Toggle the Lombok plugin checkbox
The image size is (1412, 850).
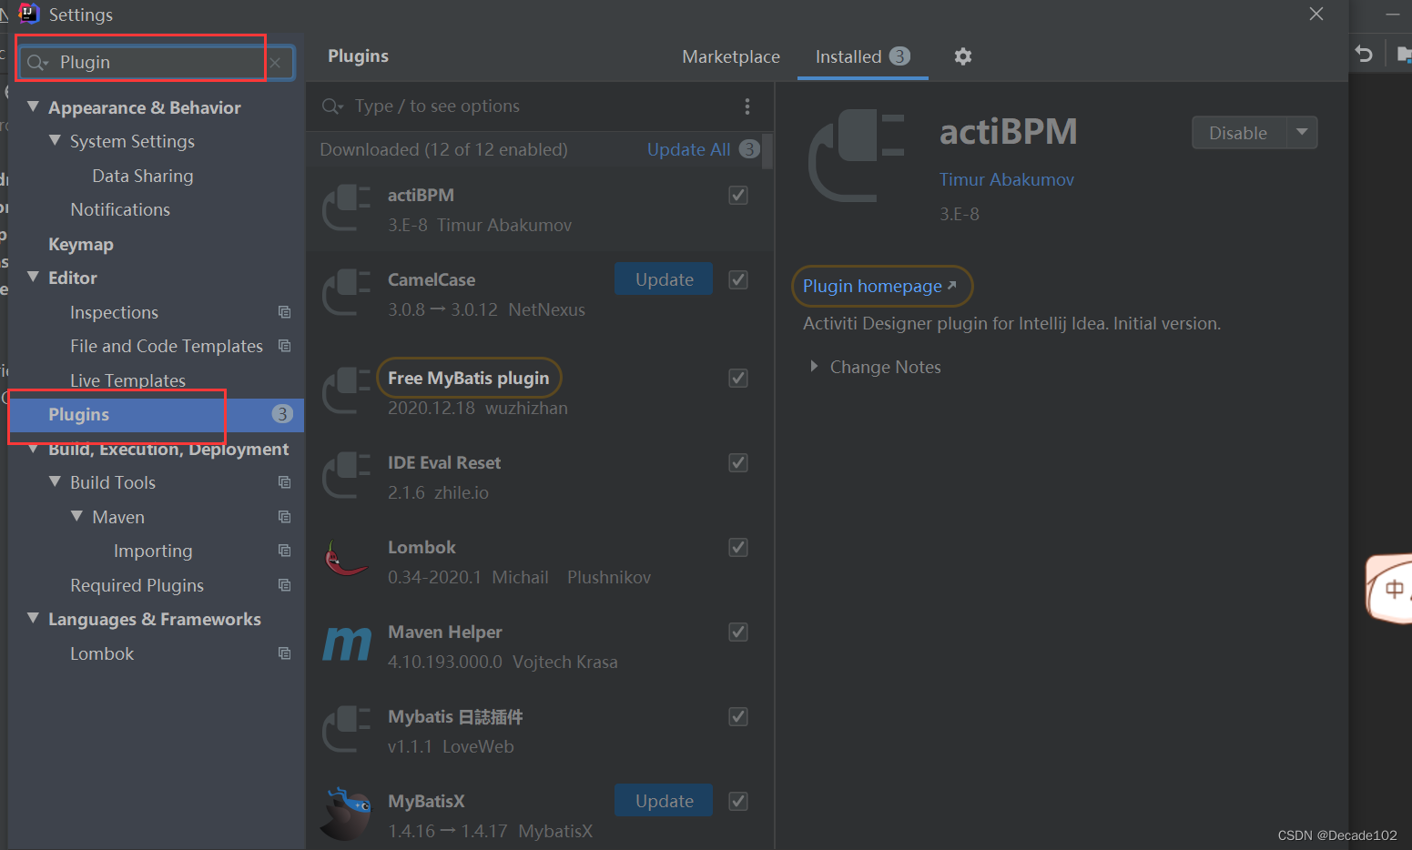click(738, 547)
